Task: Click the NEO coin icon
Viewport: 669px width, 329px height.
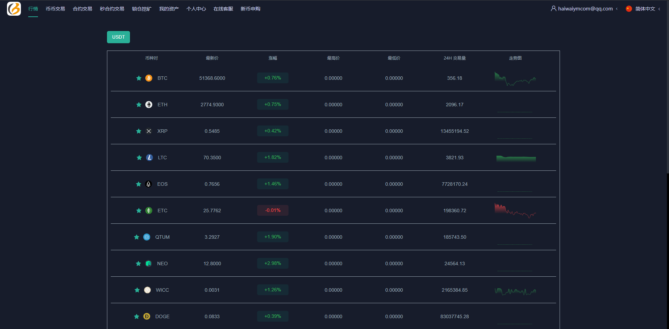Action: tap(148, 263)
